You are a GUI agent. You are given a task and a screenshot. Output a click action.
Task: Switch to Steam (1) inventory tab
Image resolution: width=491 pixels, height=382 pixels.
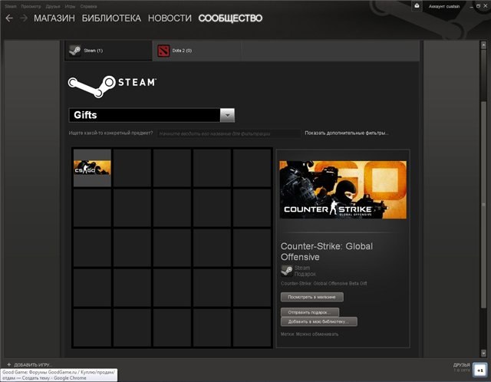(108, 51)
